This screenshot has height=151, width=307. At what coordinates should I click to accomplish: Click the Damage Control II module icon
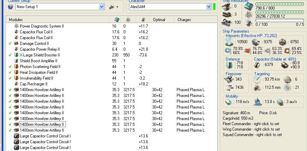[16, 43]
